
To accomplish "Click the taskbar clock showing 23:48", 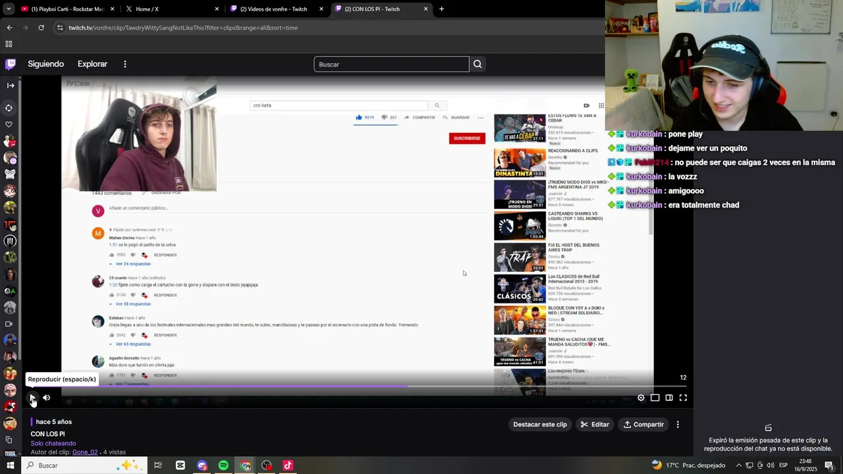I will coord(806,465).
